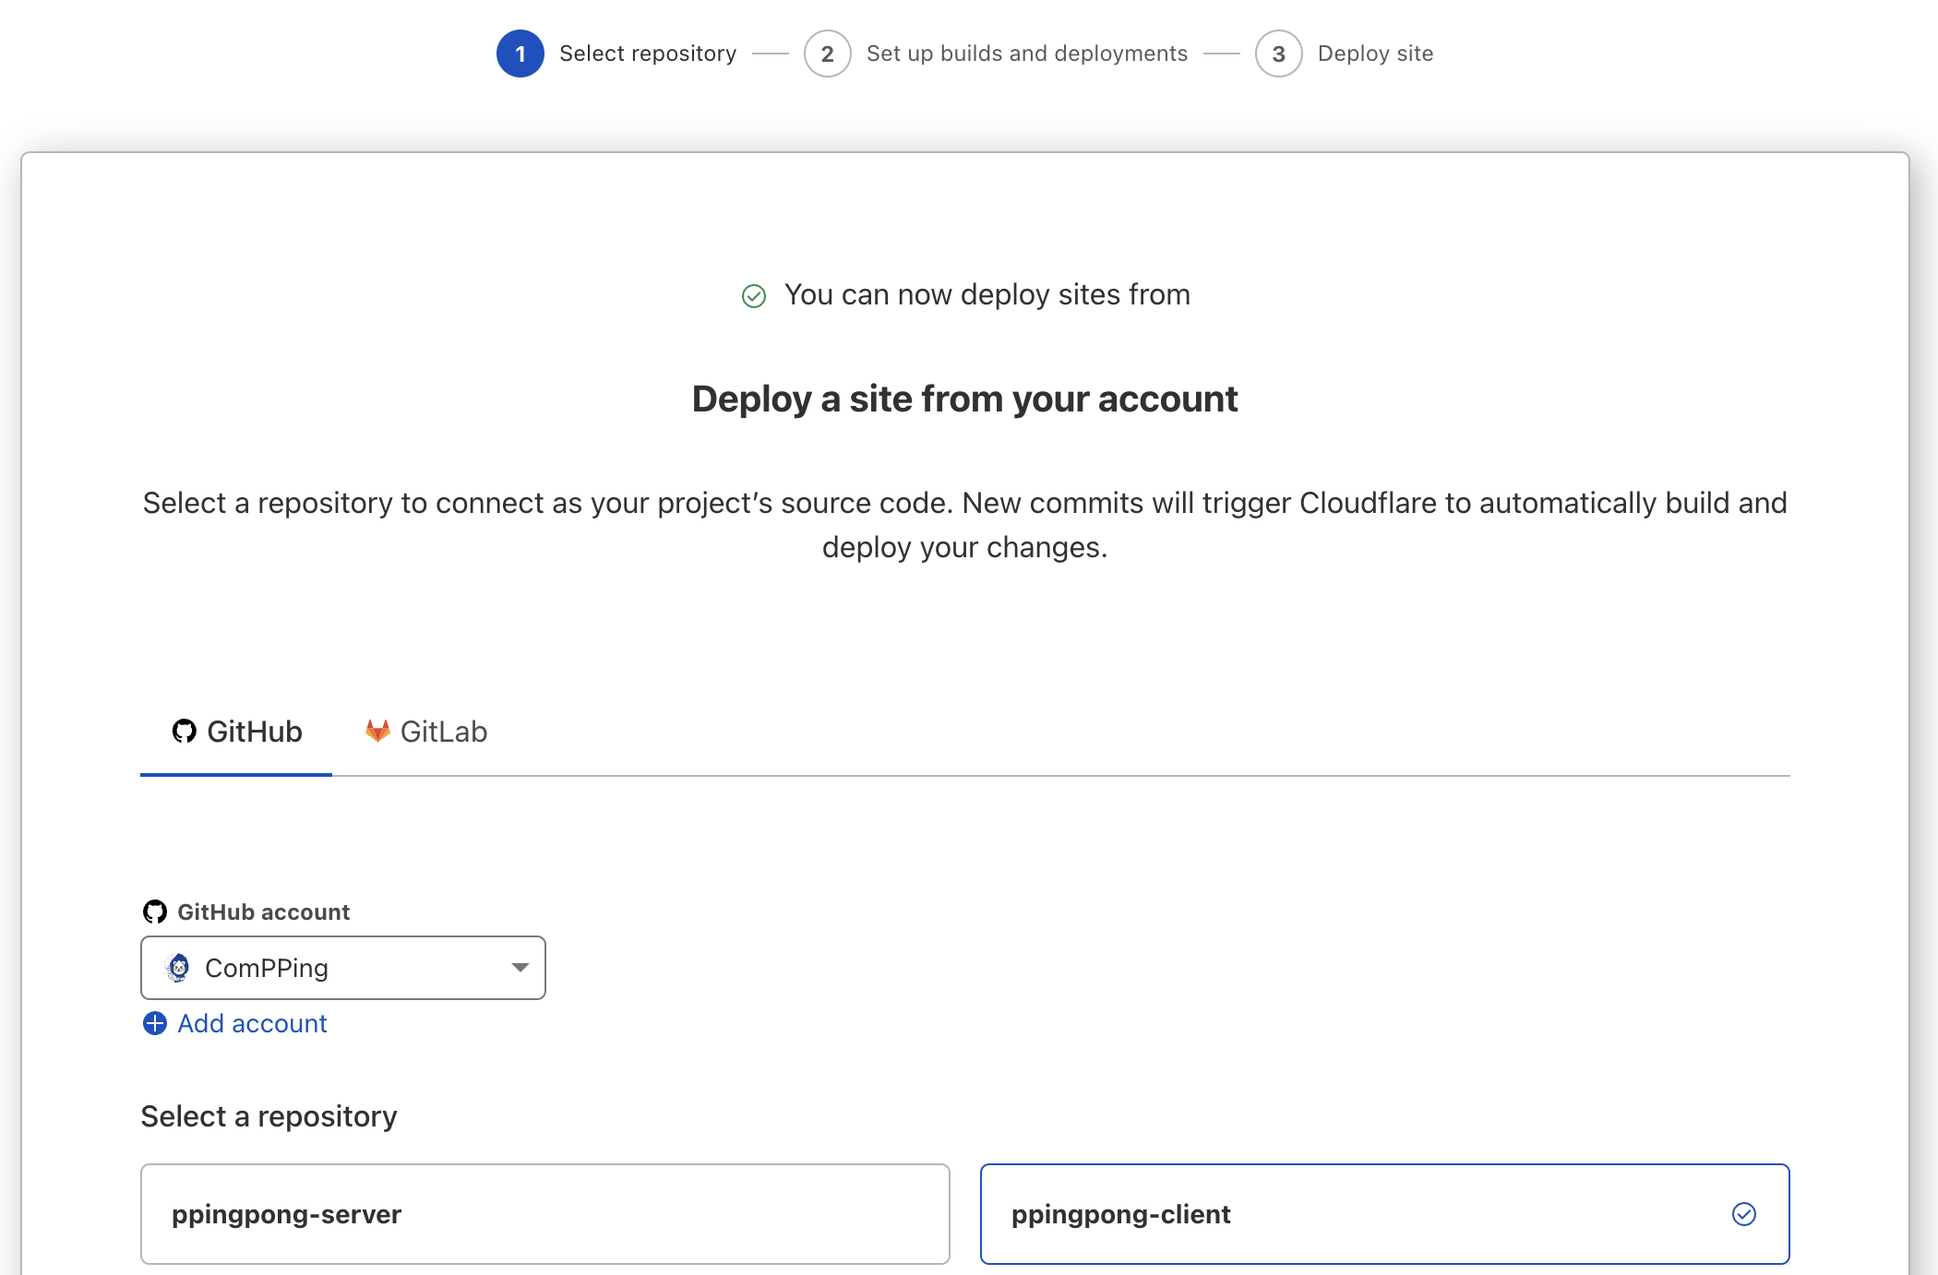The width and height of the screenshot is (1938, 1275).
Task: Select the ppingpong-server repository
Action: point(544,1214)
